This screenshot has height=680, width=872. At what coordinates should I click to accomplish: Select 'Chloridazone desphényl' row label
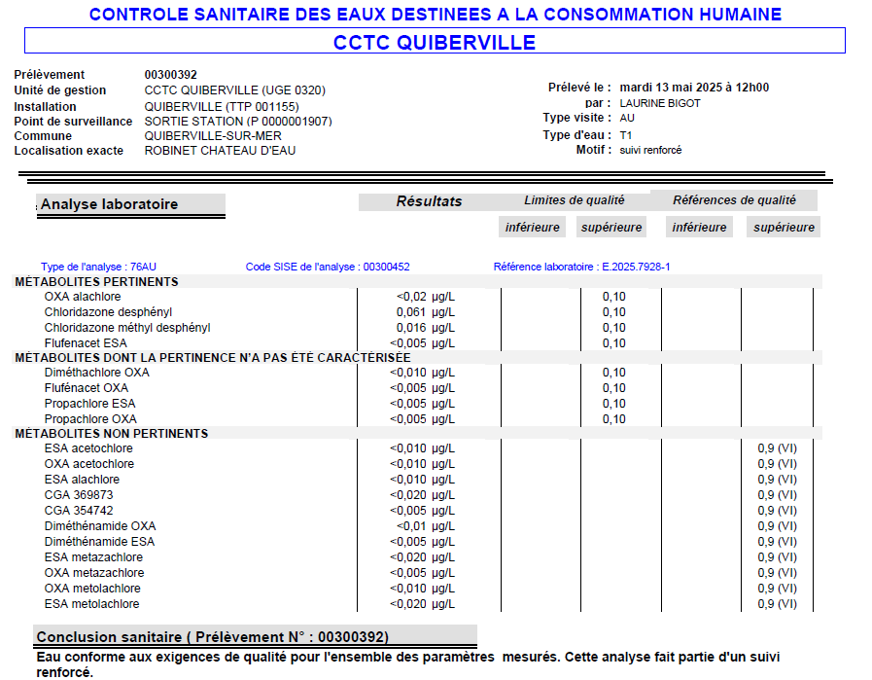tap(108, 312)
